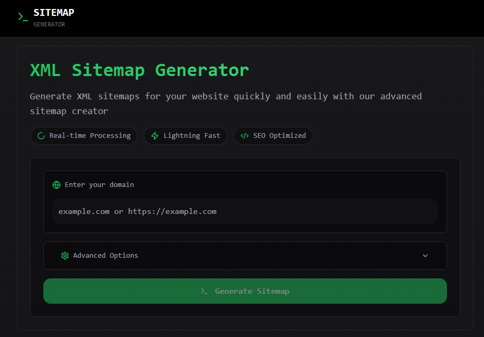
Task: Select the Lightning Fast badge label
Action: point(192,136)
